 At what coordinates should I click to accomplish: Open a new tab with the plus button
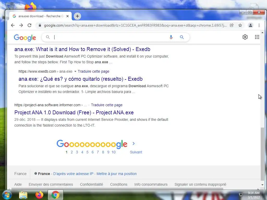tap(77, 16)
